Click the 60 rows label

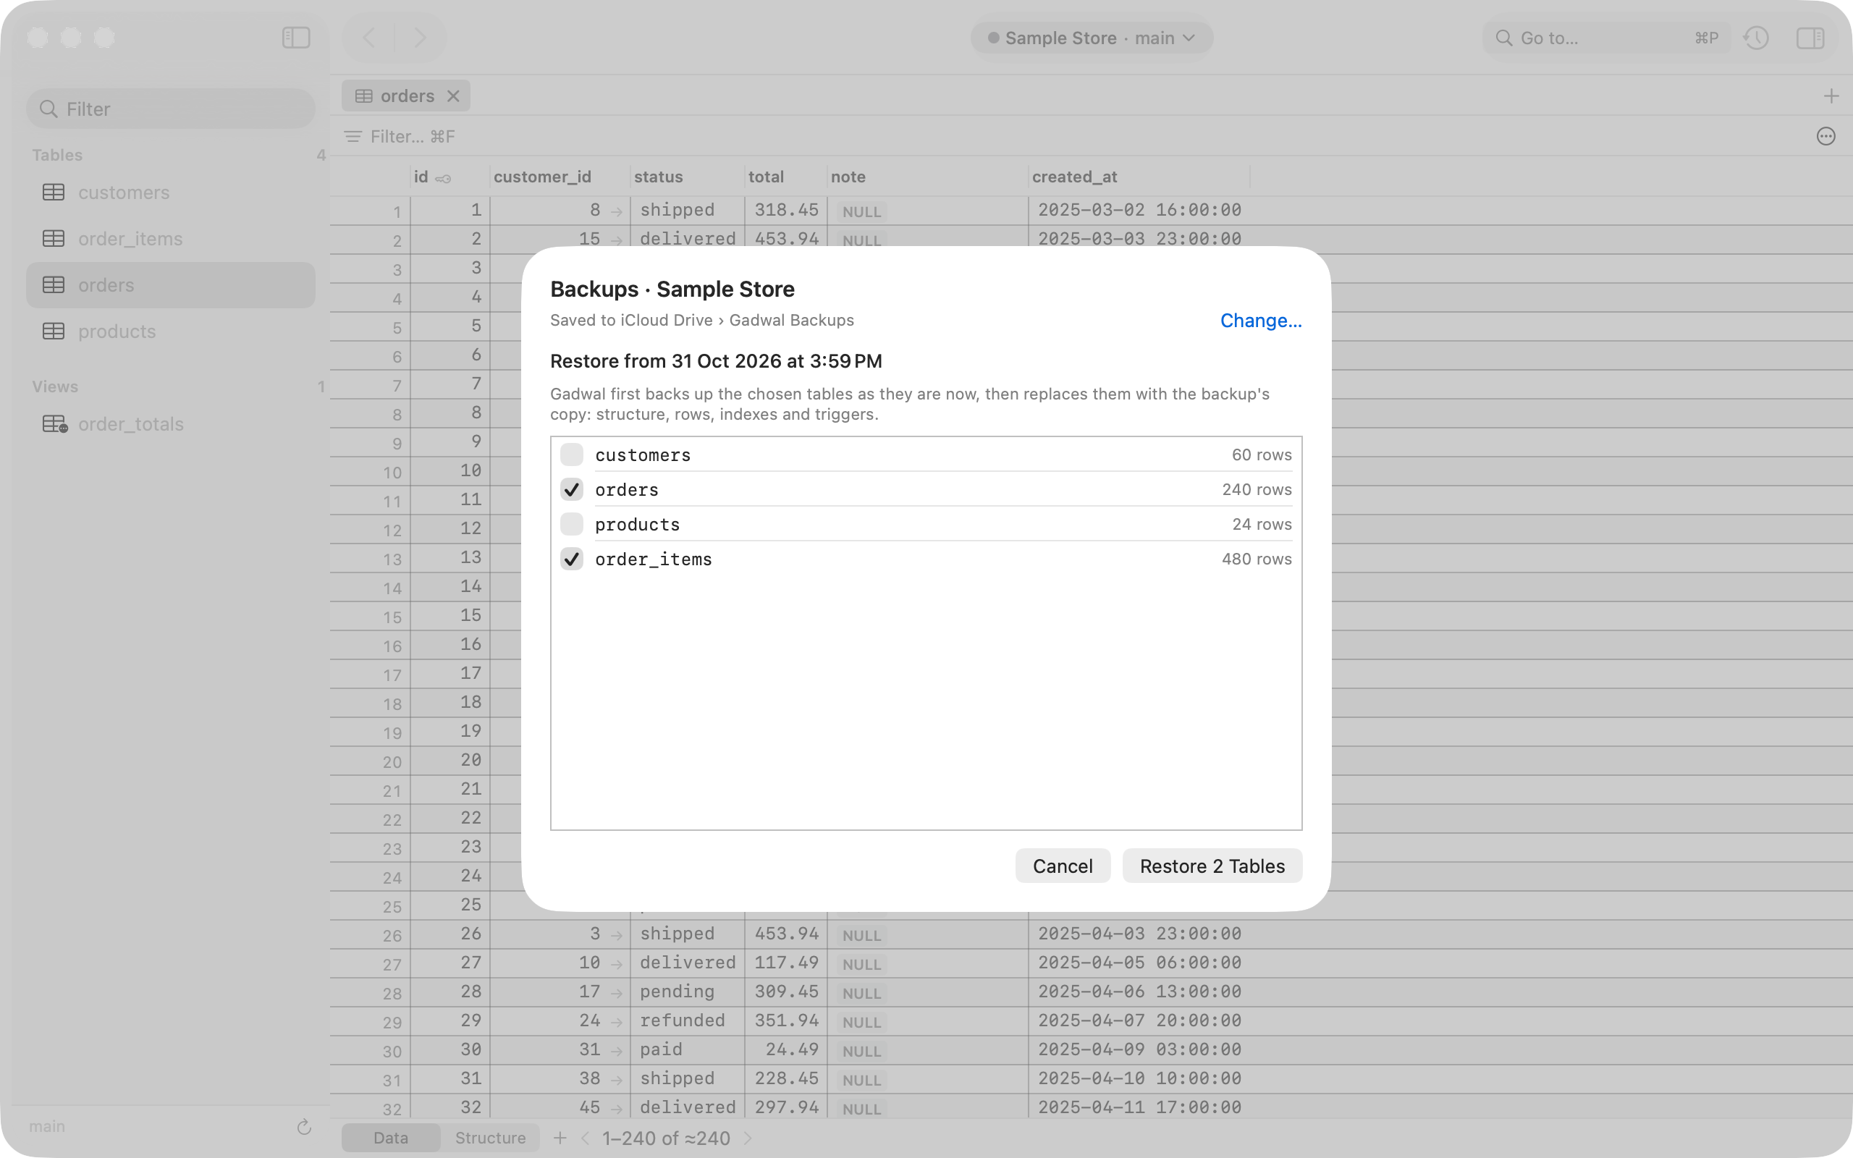[1261, 455]
